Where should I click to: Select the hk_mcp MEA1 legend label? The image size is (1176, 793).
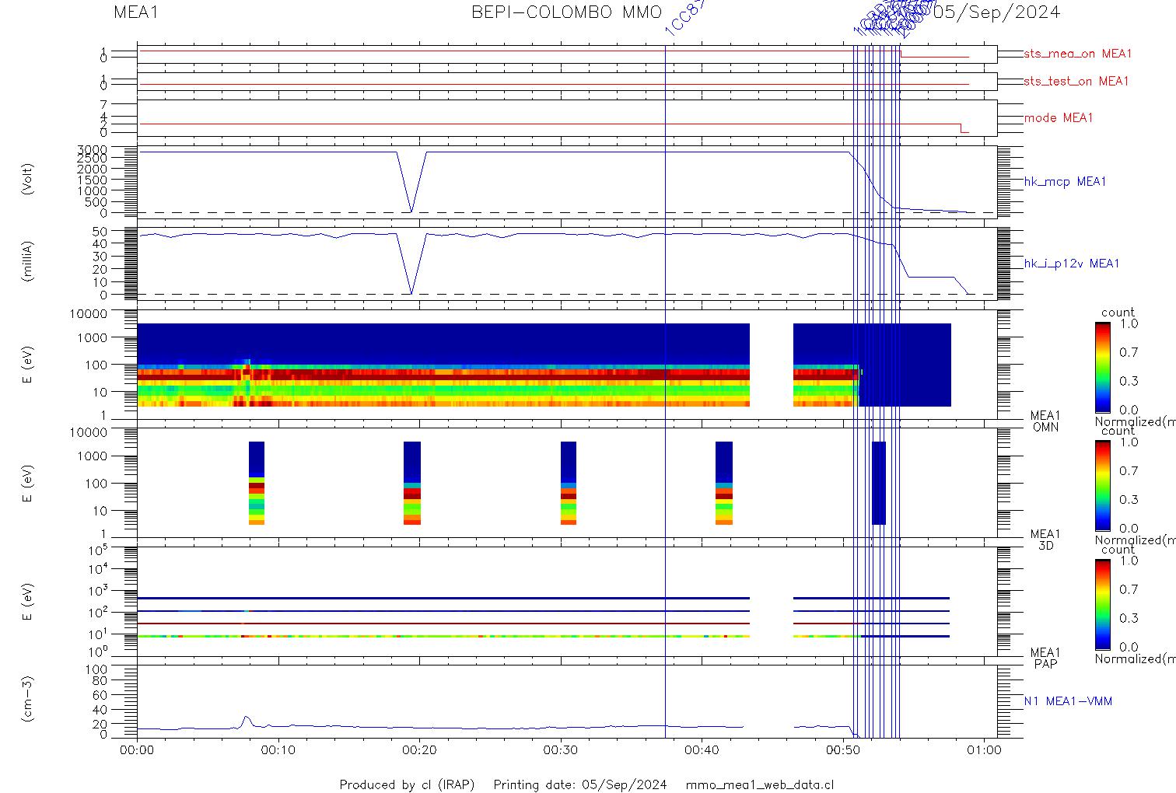tap(1065, 182)
